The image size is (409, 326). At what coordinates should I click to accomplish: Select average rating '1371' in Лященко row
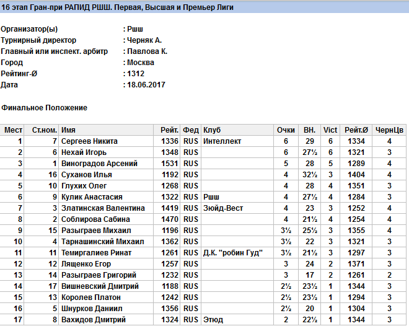coord(356,264)
